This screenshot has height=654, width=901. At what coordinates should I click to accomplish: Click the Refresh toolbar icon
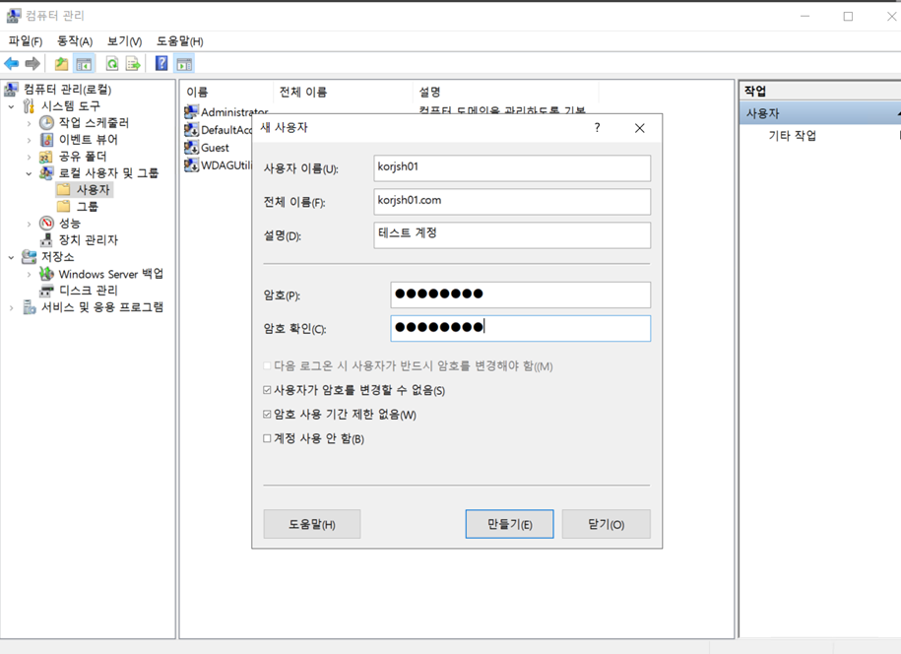click(112, 64)
